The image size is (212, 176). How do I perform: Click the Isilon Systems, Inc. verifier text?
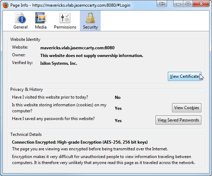(x=59, y=63)
